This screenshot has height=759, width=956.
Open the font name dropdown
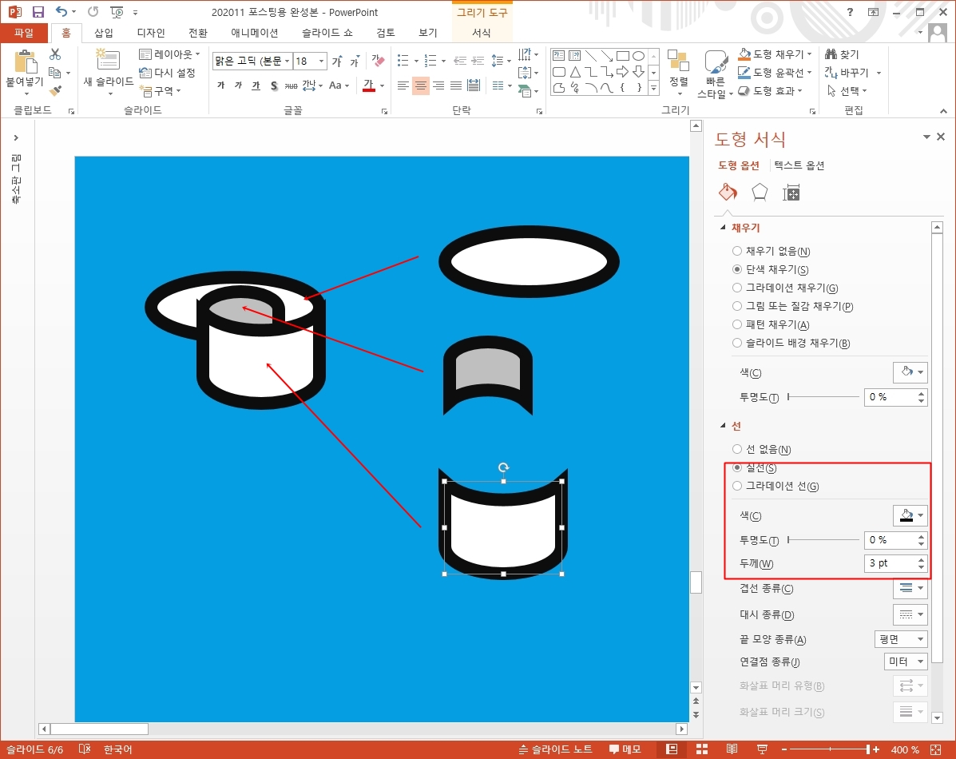pyautogui.click(x=287, y=61)
